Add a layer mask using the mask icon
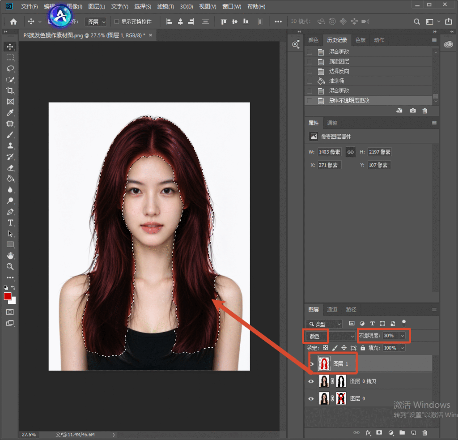 (379, 433)
